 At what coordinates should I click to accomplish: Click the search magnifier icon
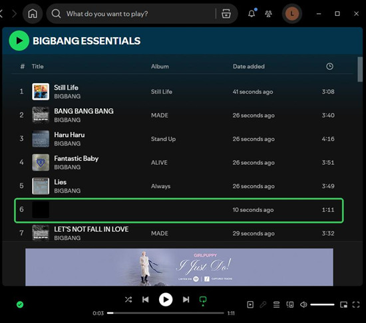click(56, 14)
